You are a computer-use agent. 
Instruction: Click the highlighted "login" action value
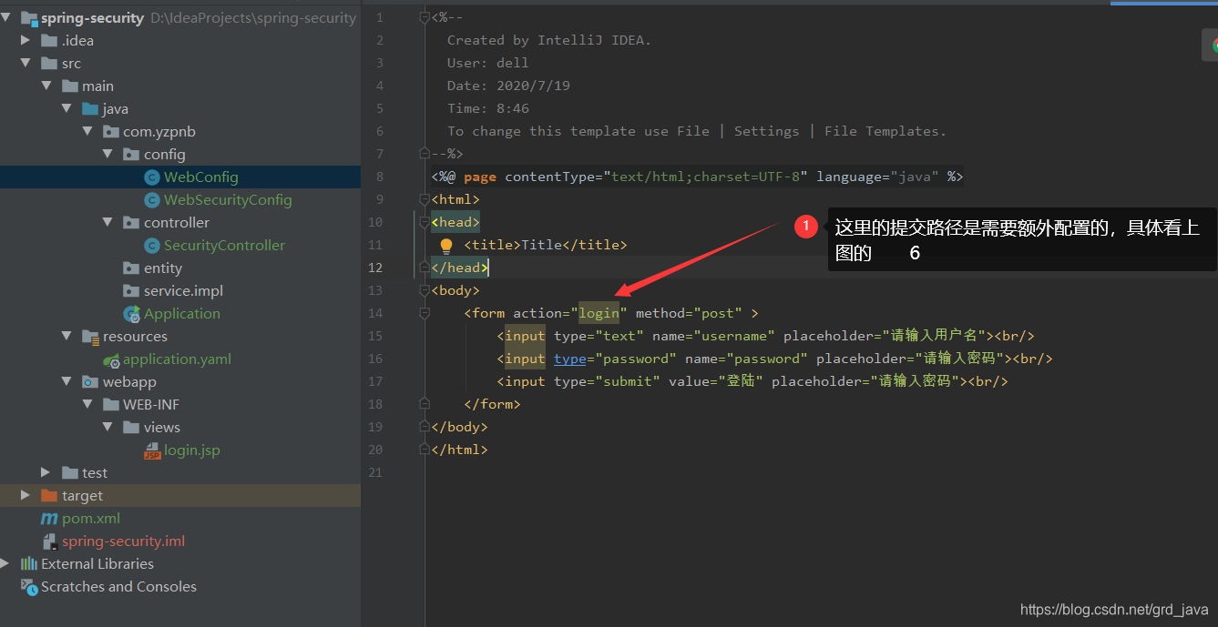click(599, 313)
